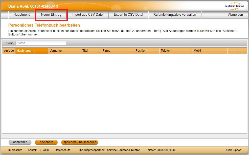Open the QuickSupport link
The width and height of the screenshot is (249, 155).
click(233, 150)
